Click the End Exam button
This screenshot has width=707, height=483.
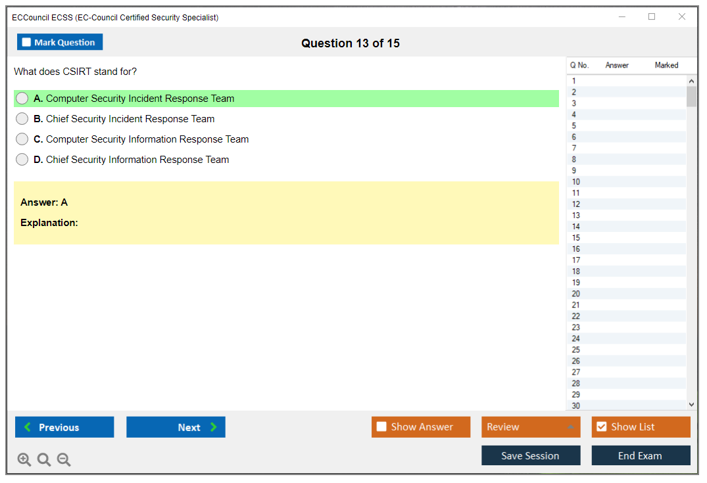pyautogui.click(x=640, y=455)
